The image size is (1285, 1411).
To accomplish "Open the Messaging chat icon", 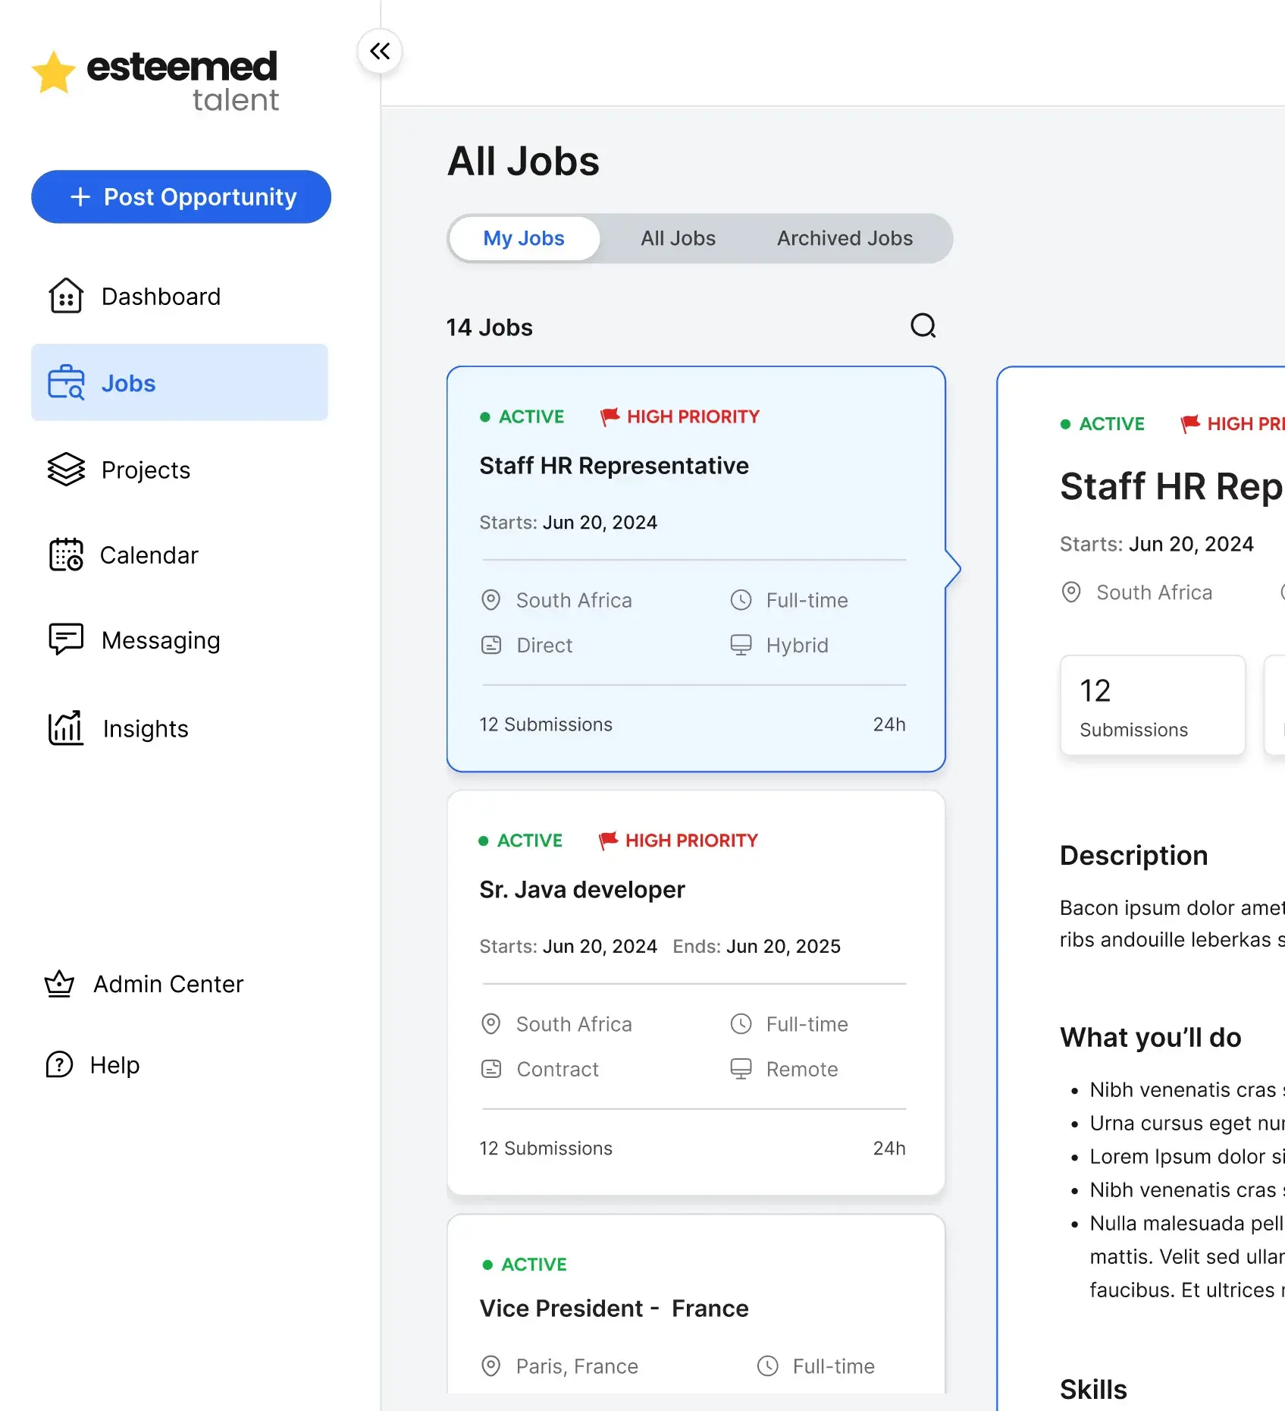I will [x=66, y=640].
